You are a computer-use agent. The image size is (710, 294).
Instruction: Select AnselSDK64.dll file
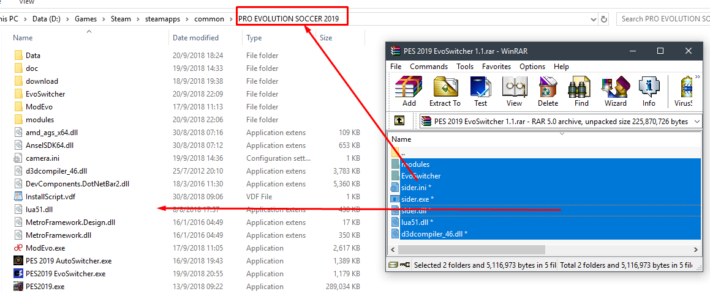coord(50,145)
